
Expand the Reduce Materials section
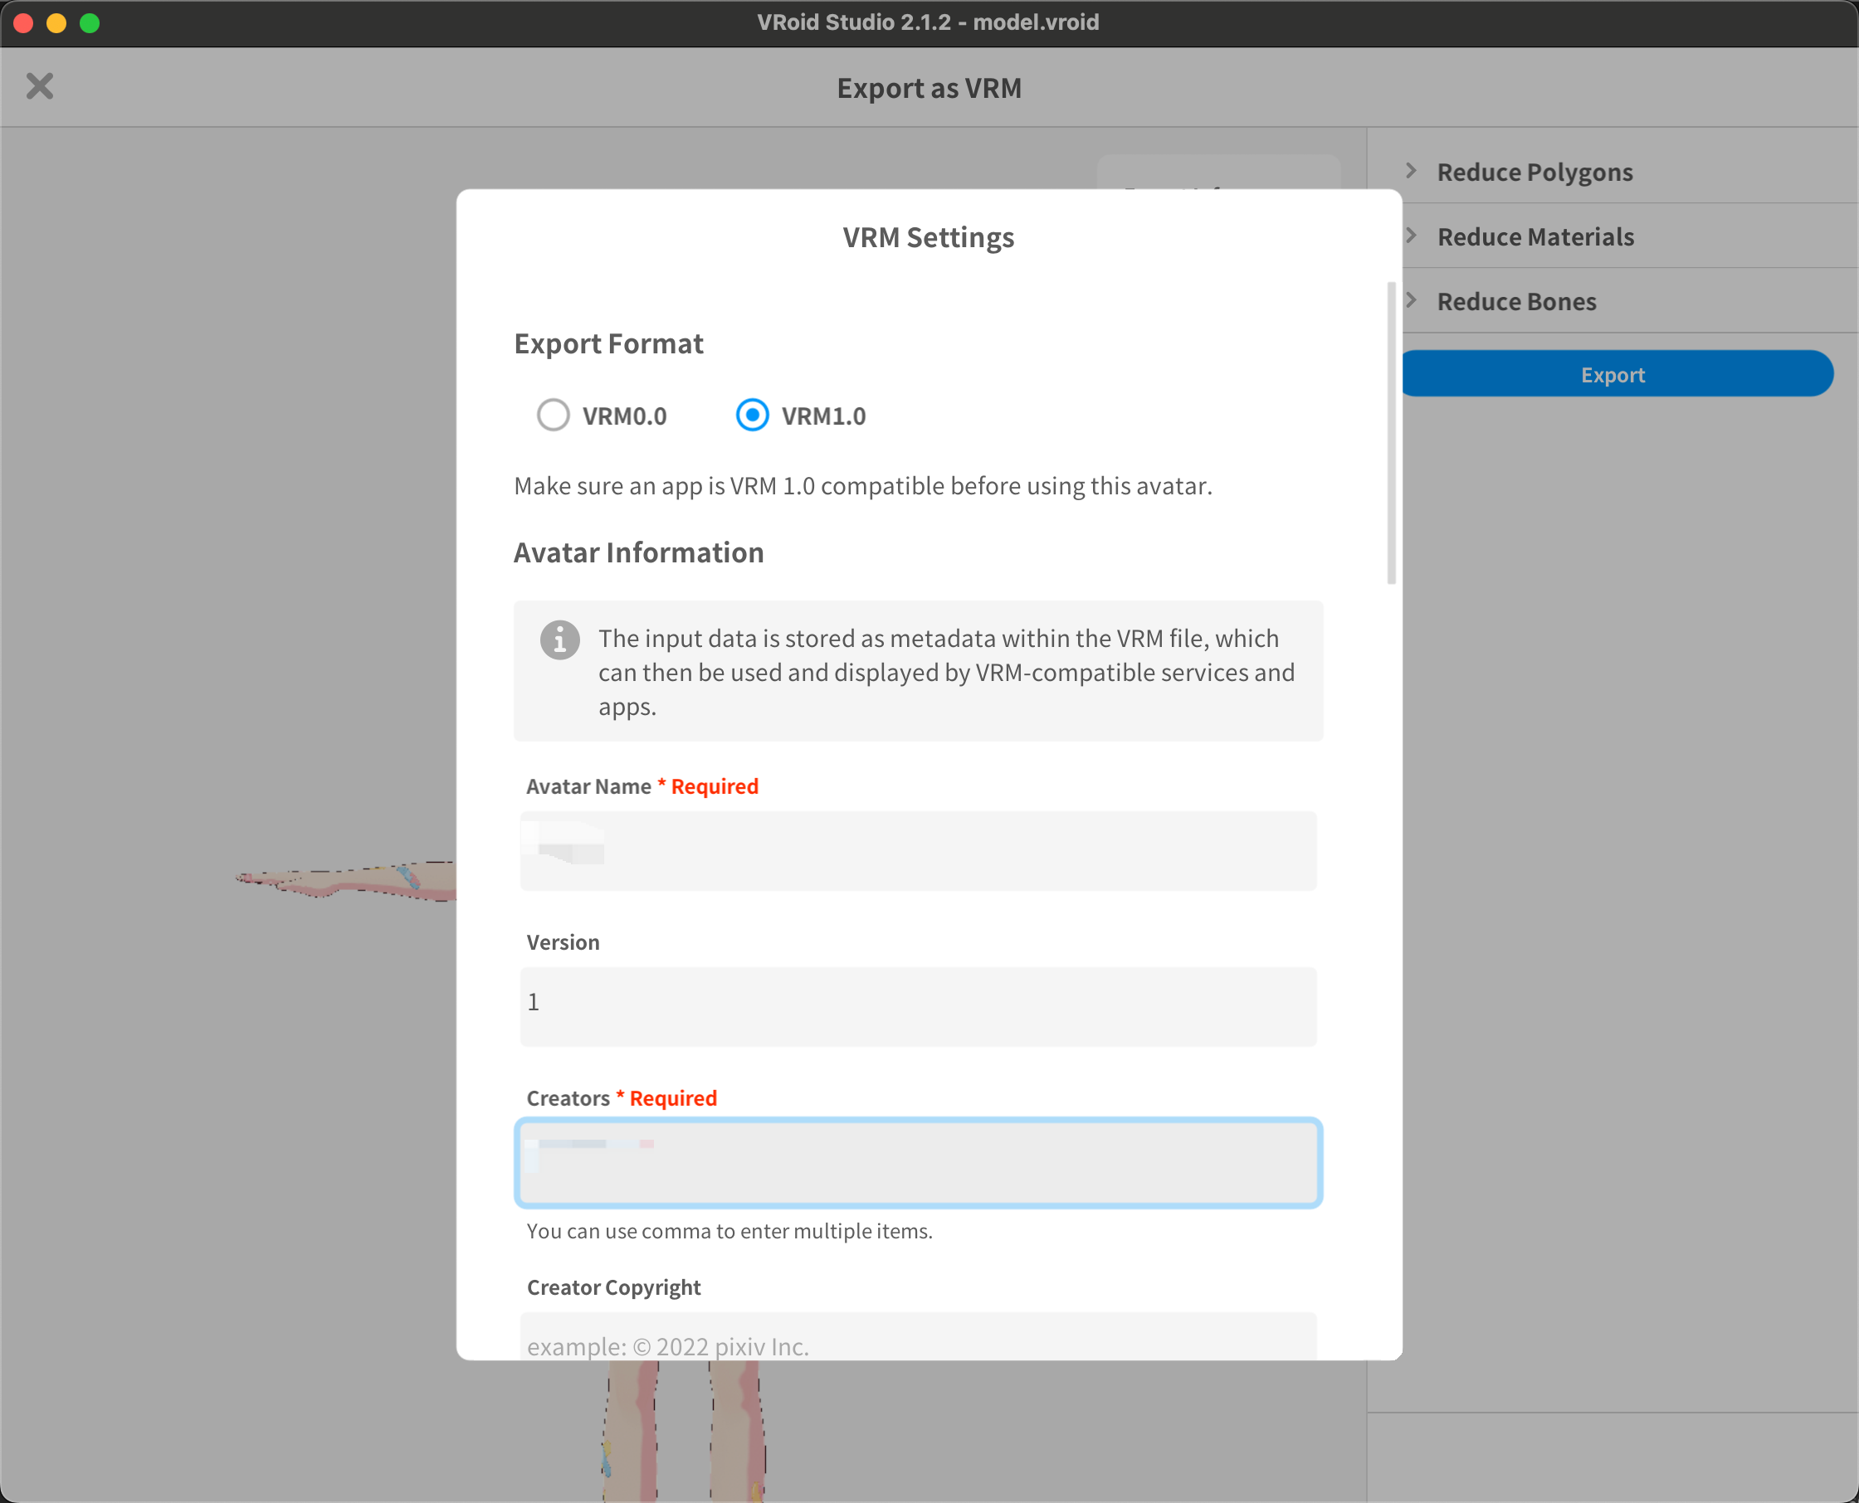(1411, 236)
